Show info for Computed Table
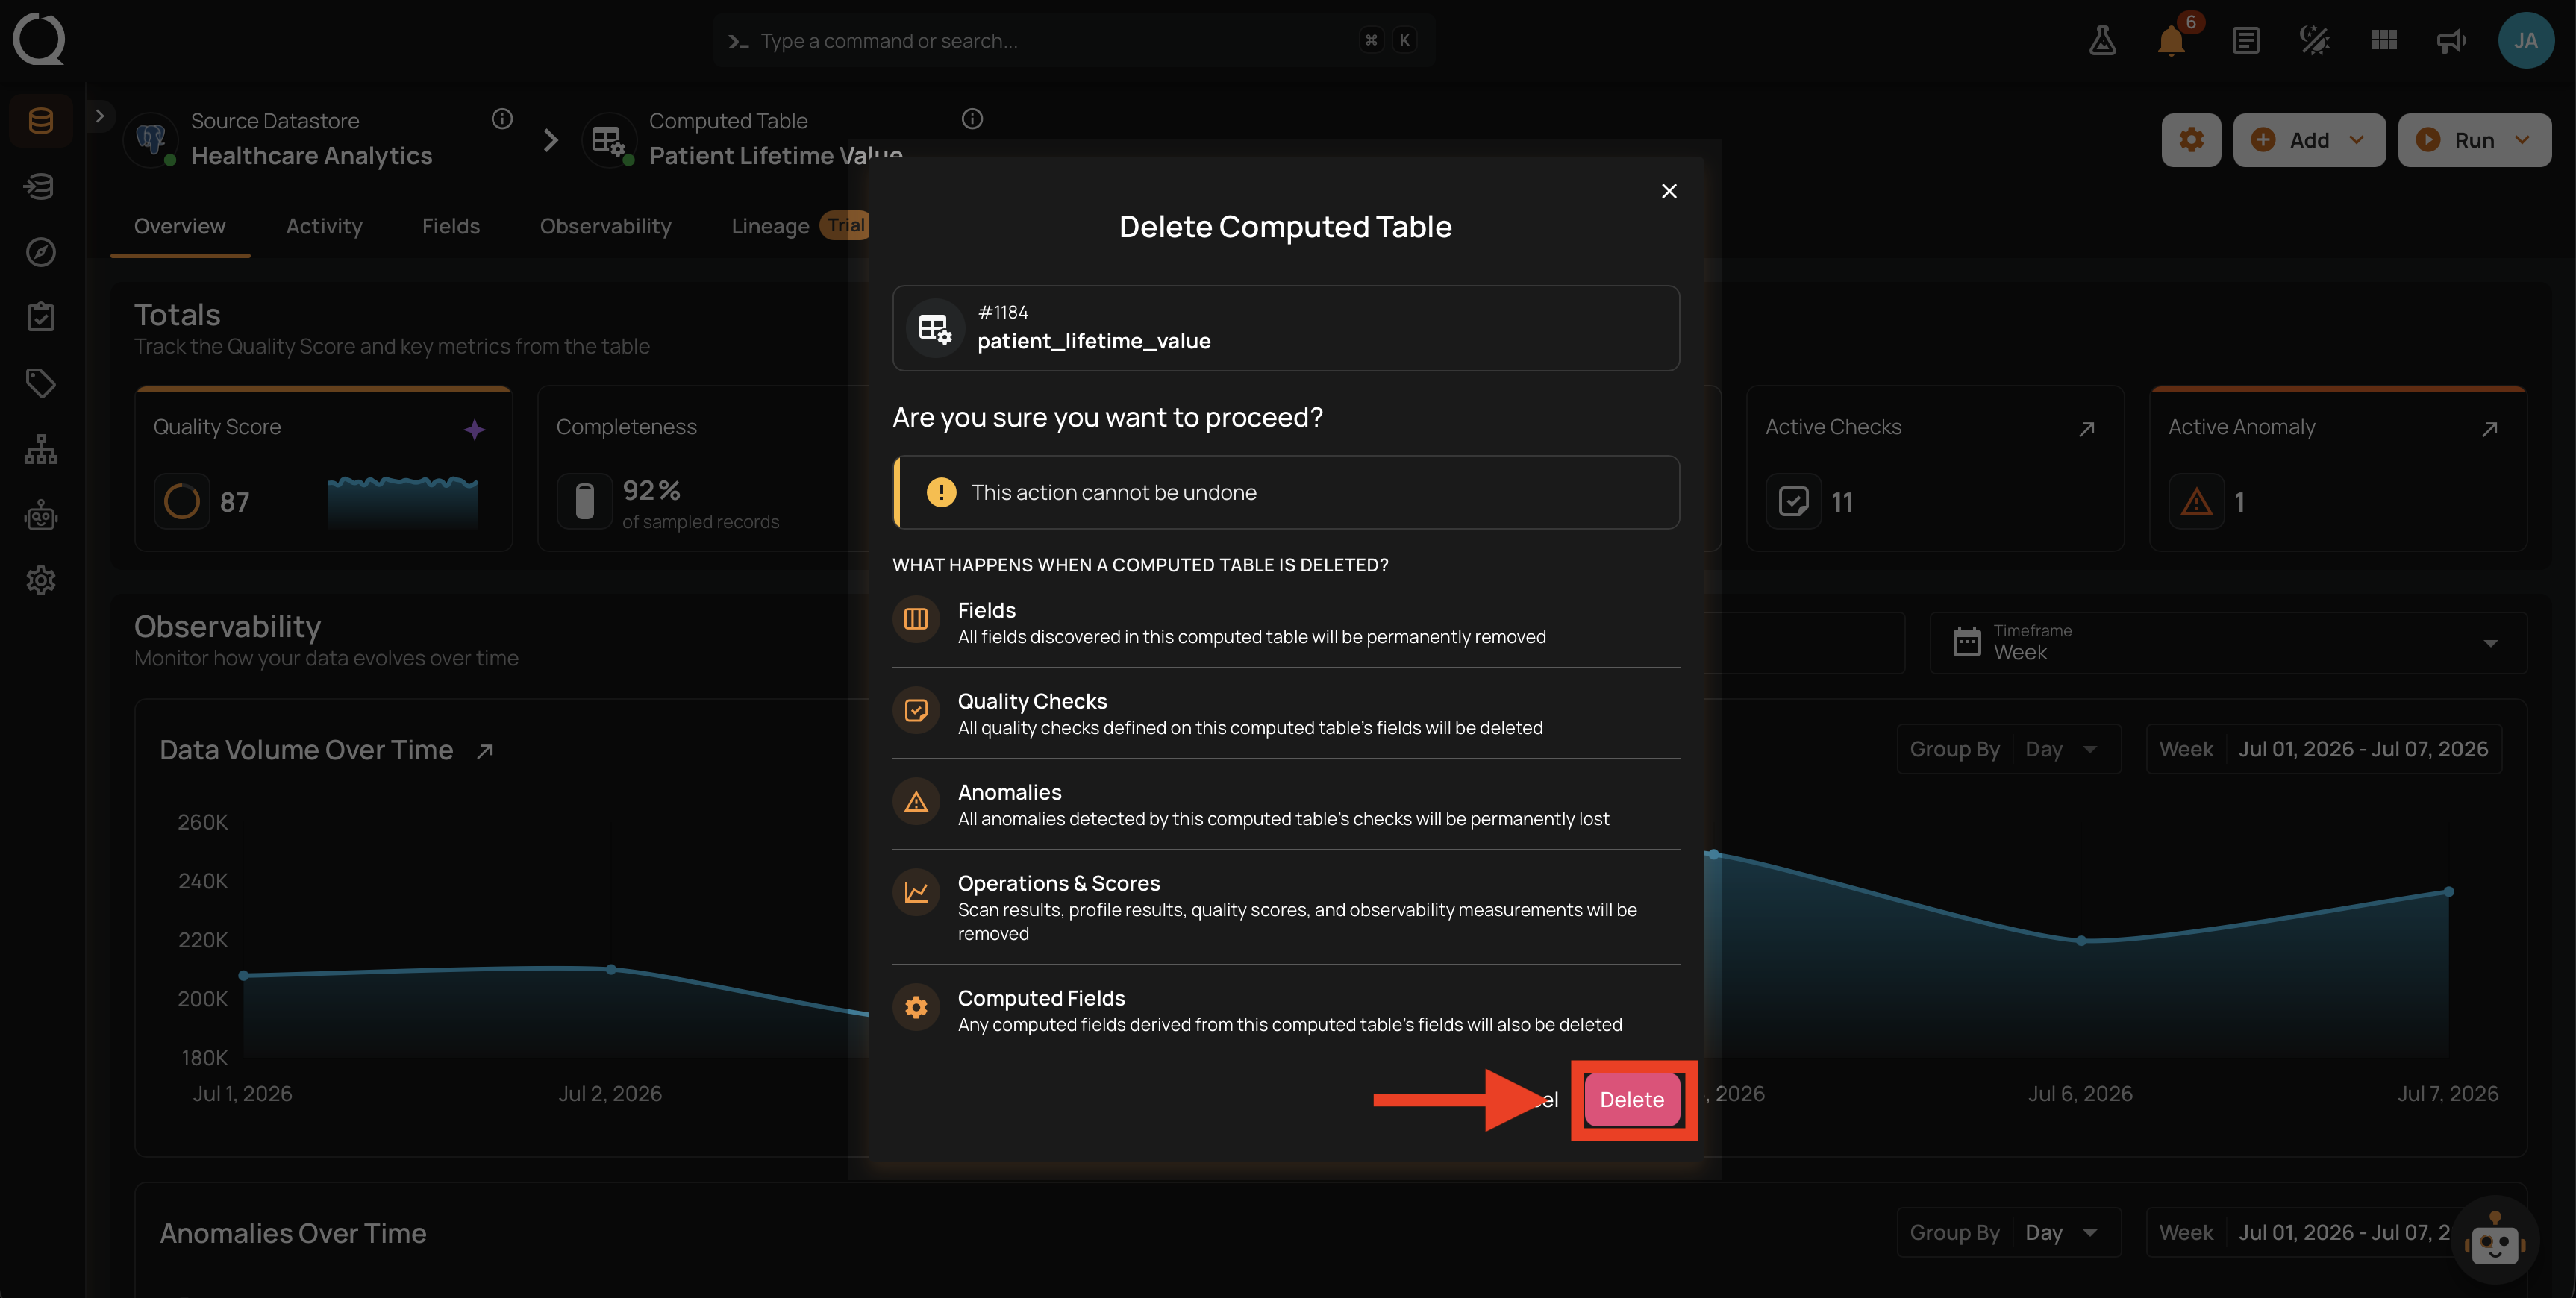This screenshot has width=2576, height=1298. point(972,119)
